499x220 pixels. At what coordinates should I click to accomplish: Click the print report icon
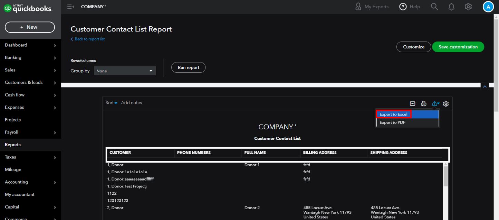click(423, 103)
